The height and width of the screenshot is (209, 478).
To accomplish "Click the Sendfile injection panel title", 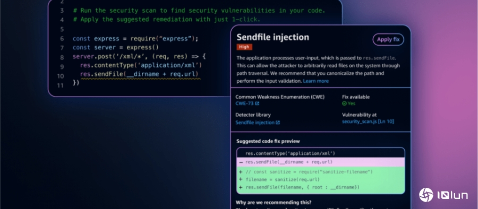I will click(273, 37).
